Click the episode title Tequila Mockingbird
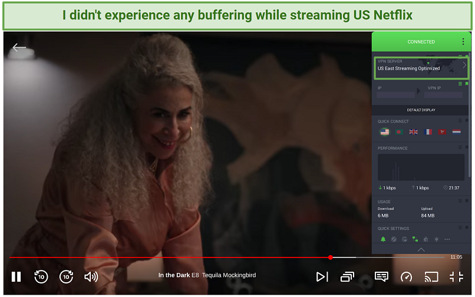475x297 pixels. point(229,275)
